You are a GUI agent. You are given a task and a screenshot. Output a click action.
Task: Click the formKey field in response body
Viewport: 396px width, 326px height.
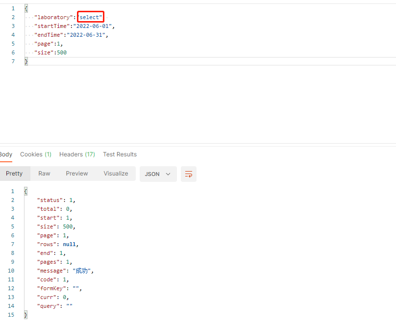[x=54, y=288]
